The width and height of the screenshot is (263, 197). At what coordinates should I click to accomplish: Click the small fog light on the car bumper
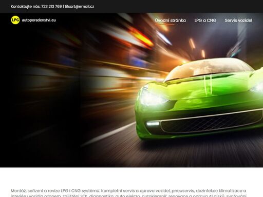pos(153,124)
